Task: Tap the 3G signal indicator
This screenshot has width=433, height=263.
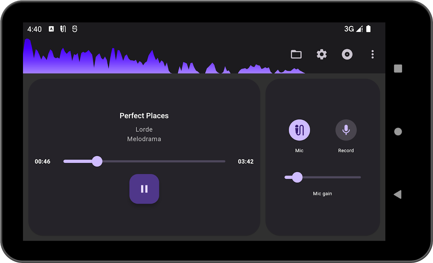Action: tap(353, 29)
